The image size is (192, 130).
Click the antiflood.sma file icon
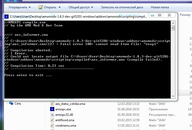(52, 120)
